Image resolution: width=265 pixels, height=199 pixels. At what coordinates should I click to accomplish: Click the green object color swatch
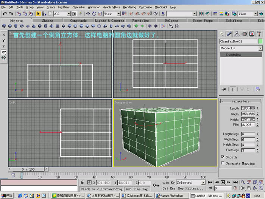pyautogui.click(x=260, y=41)
